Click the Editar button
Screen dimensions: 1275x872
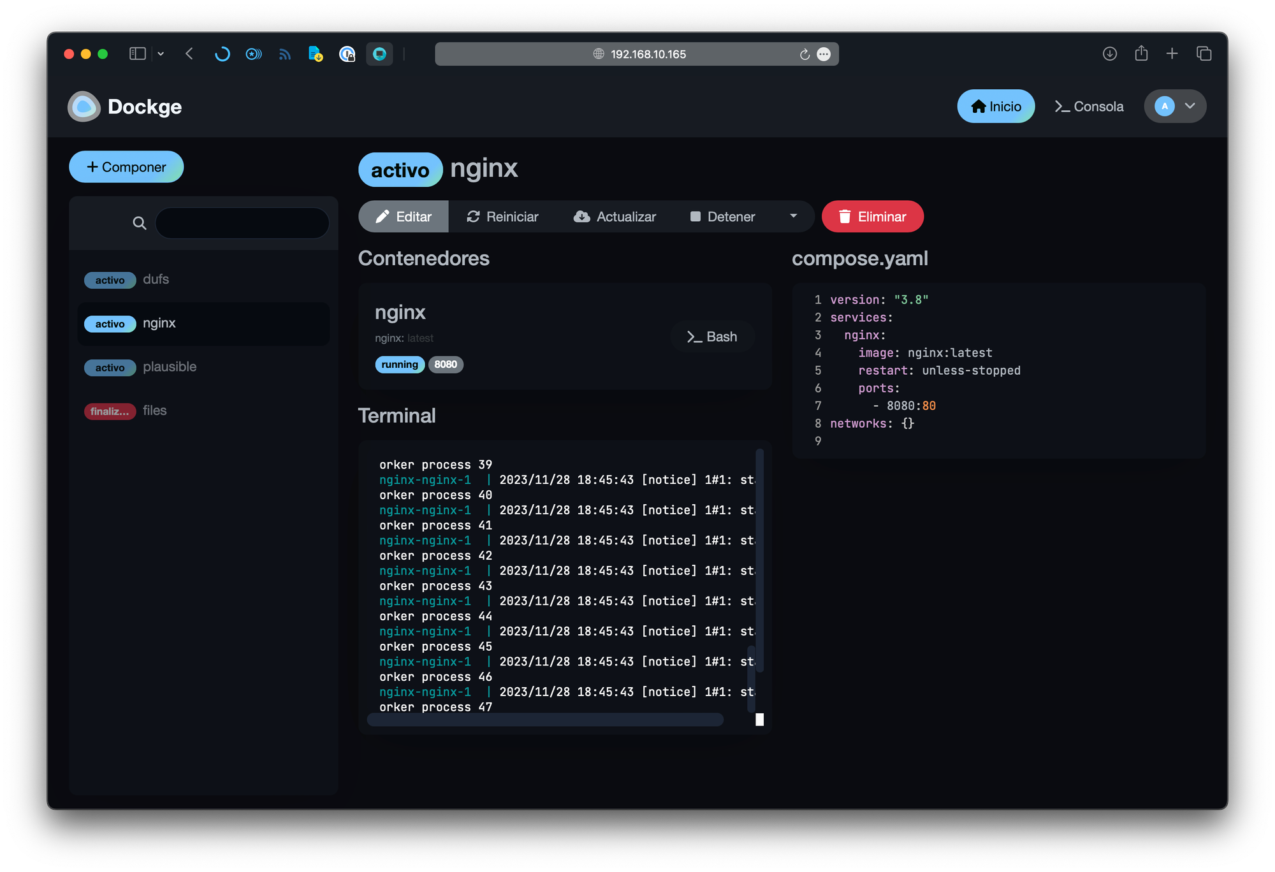404,217
